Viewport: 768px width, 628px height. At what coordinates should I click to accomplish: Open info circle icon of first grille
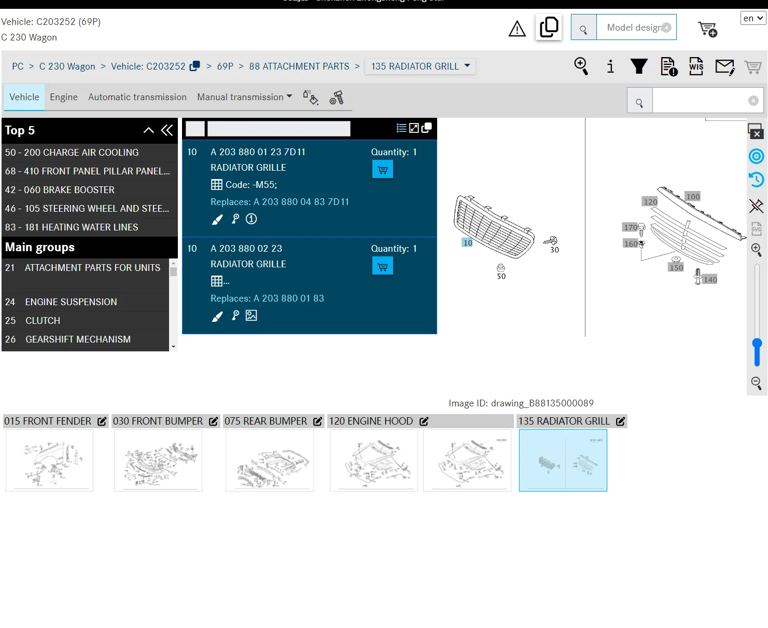[x=252, y=219]
